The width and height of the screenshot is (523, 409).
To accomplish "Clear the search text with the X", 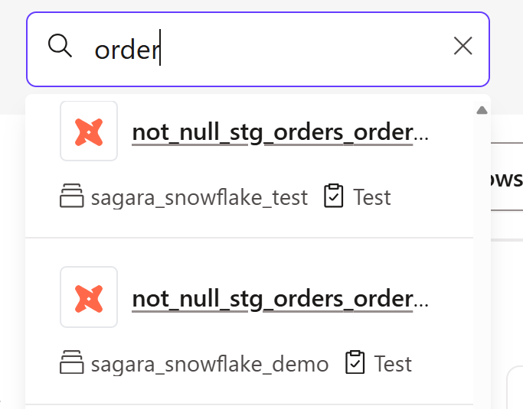I will 463,46.
